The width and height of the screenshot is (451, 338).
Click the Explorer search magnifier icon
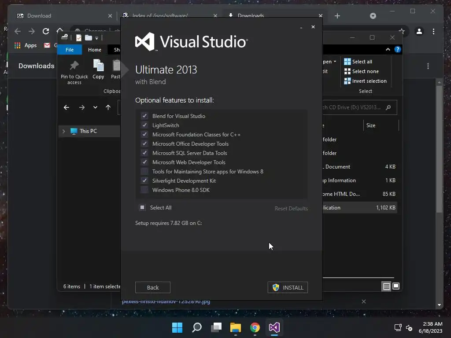point(388,107)
